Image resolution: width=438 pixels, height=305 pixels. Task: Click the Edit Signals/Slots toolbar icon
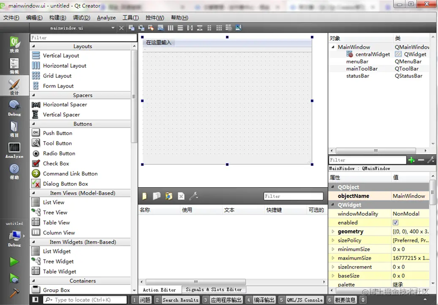tap(141, 28)
